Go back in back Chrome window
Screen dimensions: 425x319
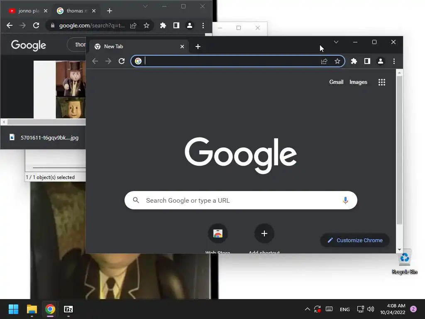[x=10, y=25]
